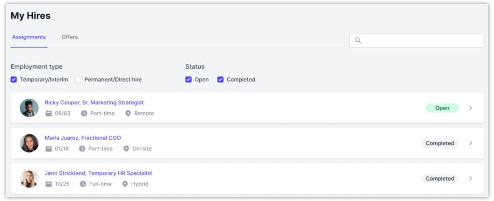Click calendar icon in Ricky Cooper's row
This screenshot has height=201, width=494.
click(48, 114)
